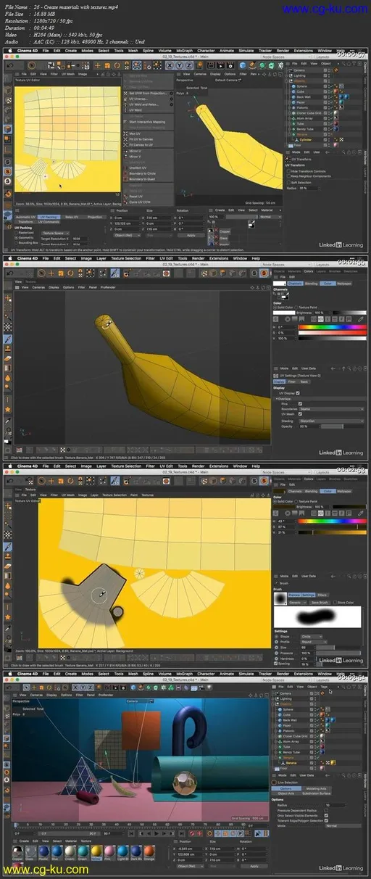Toggle UV Mesh checkbox in UV Settings

tap(300, 414)
